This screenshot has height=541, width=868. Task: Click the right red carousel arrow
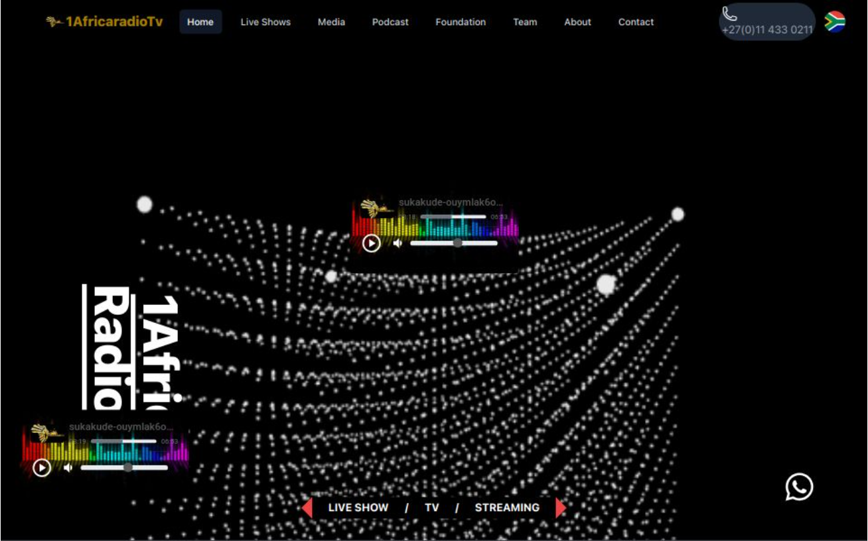(x=561, y=508)
